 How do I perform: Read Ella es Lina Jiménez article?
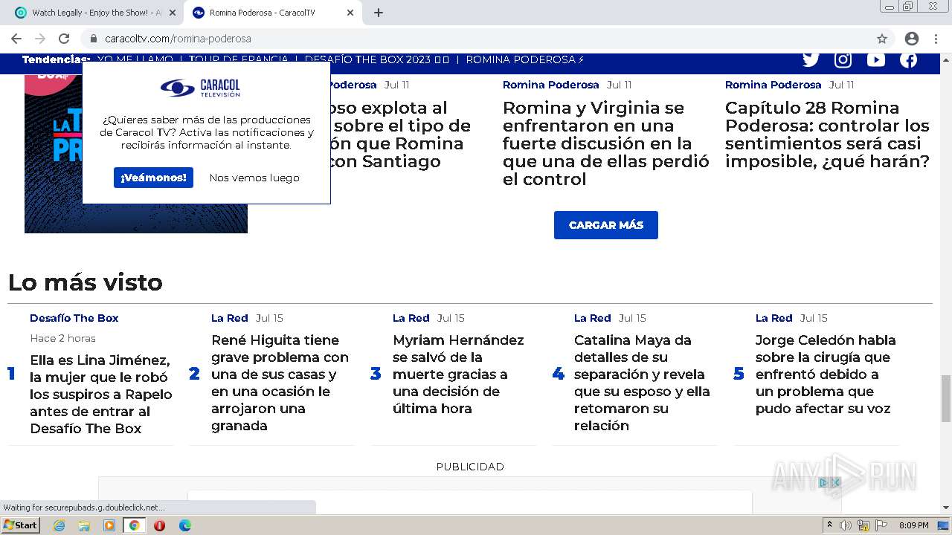[x=101, y=395]
